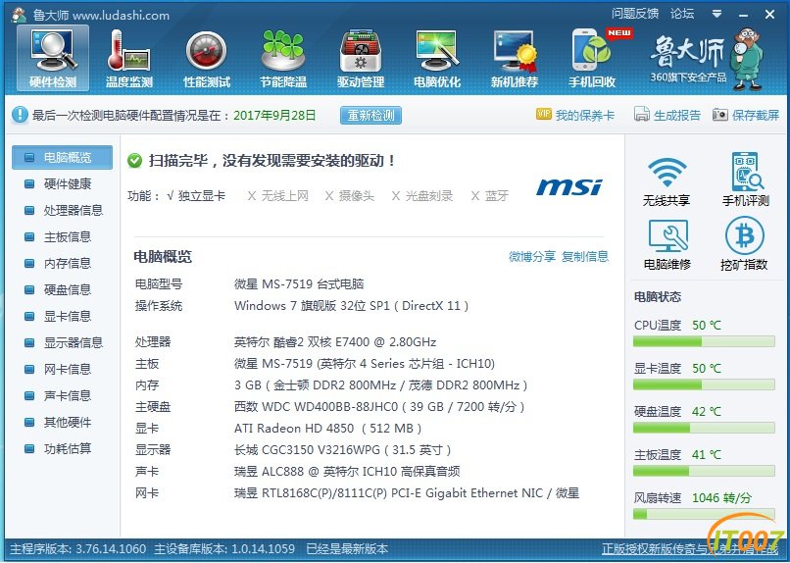The height and width of the screenshot is (563, 790).
Task: Open 电脑优化 PC optimization
Action: pyautogui.click(x=437, y=59)
